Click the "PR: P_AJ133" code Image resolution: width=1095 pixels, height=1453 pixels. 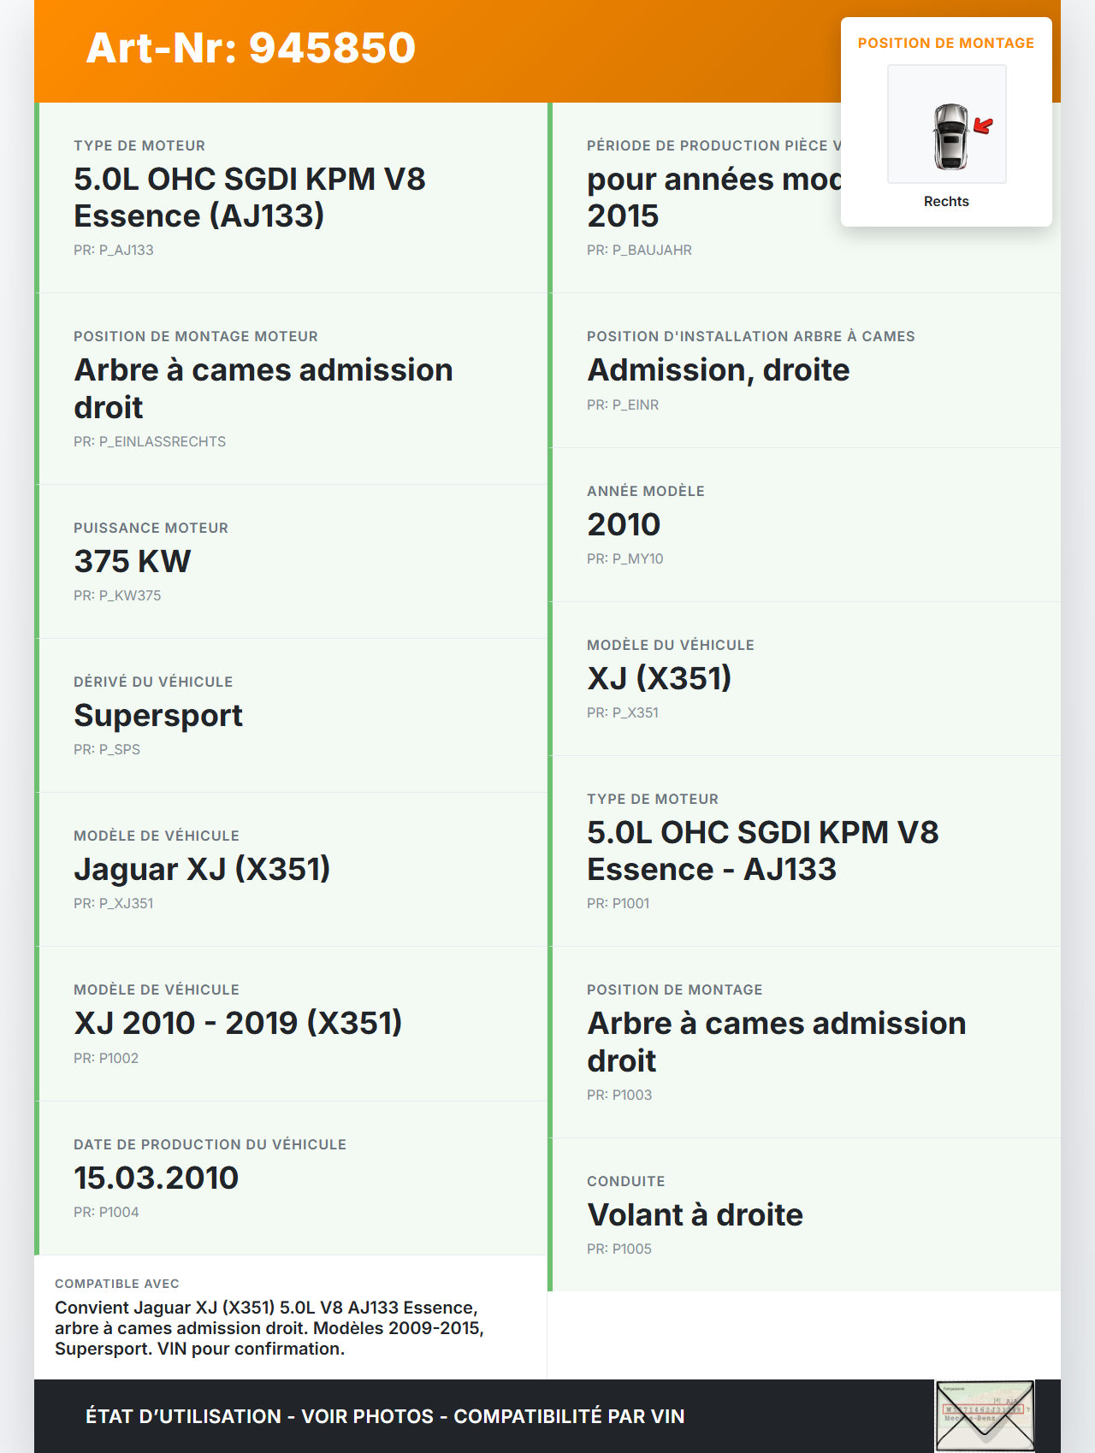(x=114, y=250)
